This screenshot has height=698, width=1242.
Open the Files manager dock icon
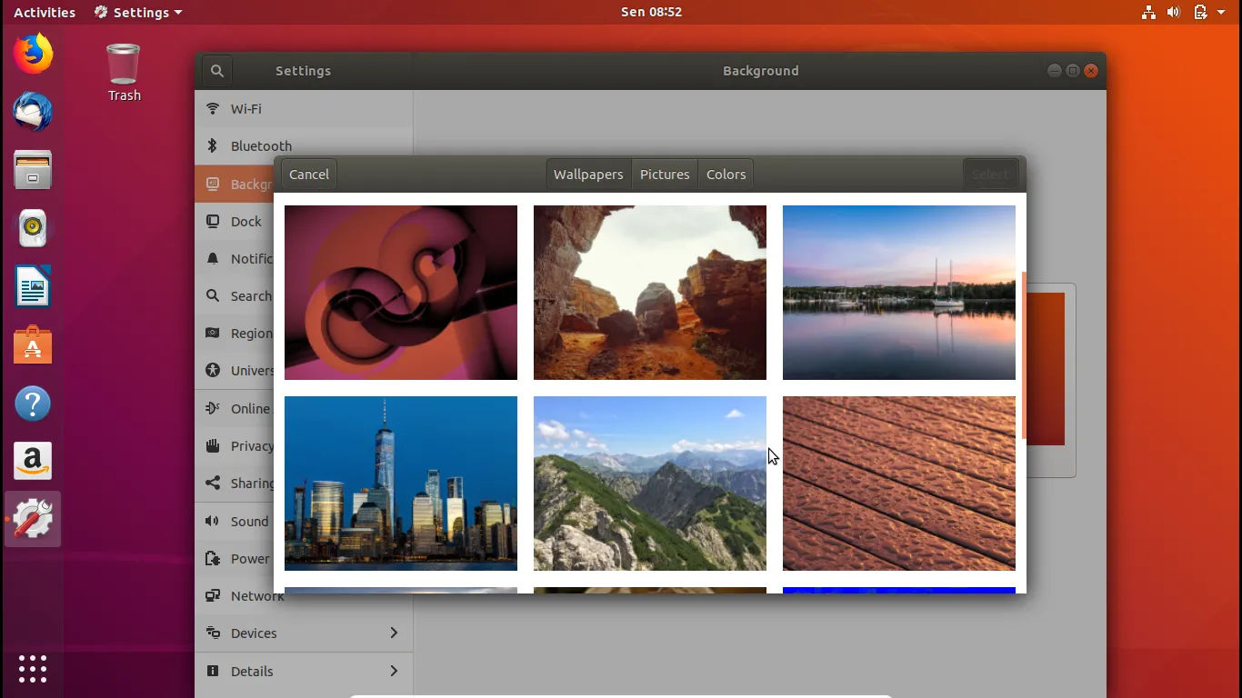click(33, 170)
